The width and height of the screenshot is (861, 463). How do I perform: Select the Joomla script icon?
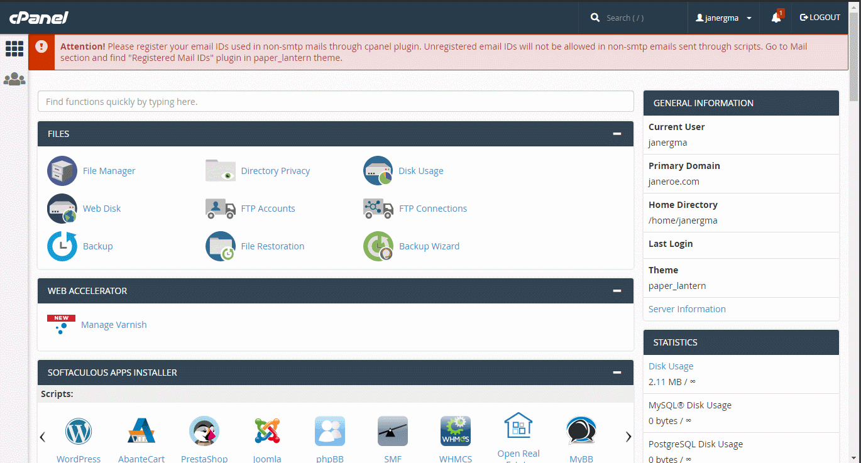[267, 432]
